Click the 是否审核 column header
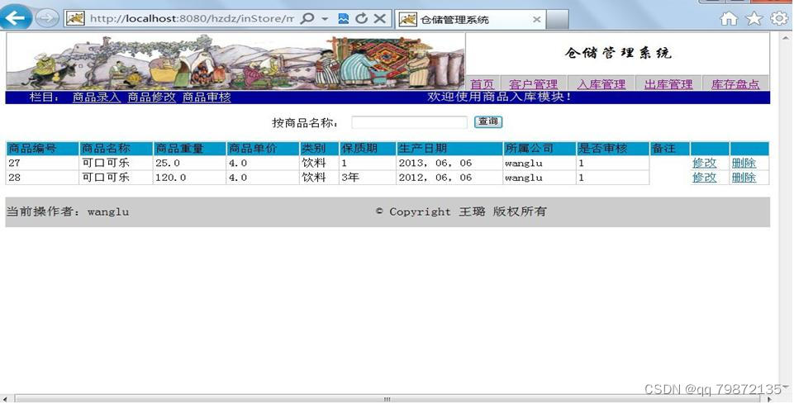Screen dimensions: 794x404 pyautogui.click(x=613, y=149)
